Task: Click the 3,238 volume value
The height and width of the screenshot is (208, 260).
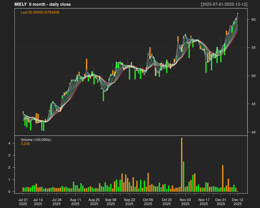Action: [25, 144]
